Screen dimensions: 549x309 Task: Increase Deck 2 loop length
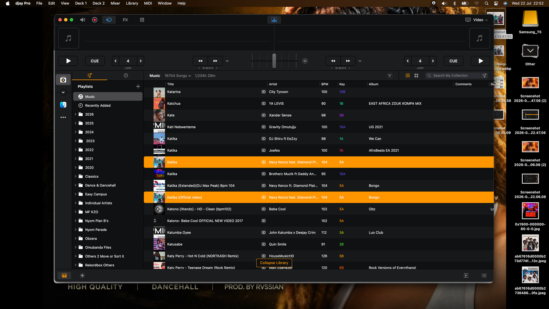point(433,61)
